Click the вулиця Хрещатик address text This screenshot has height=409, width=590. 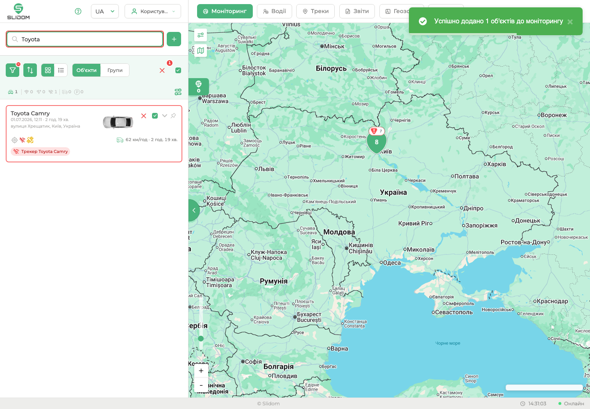point(45,126)
